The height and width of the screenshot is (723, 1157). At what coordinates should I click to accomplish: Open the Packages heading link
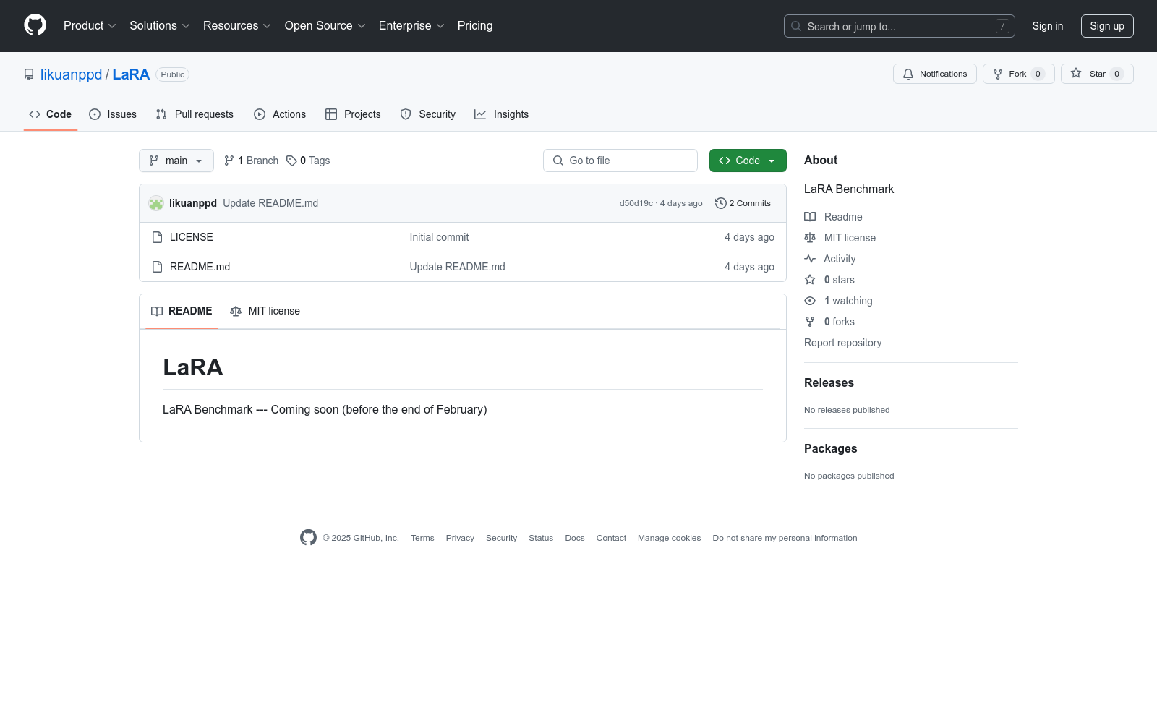(x=831, y=449)
